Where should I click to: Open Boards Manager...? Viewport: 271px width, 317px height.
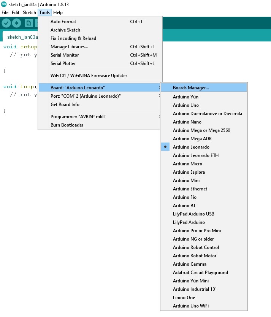(x=204, y=87)
